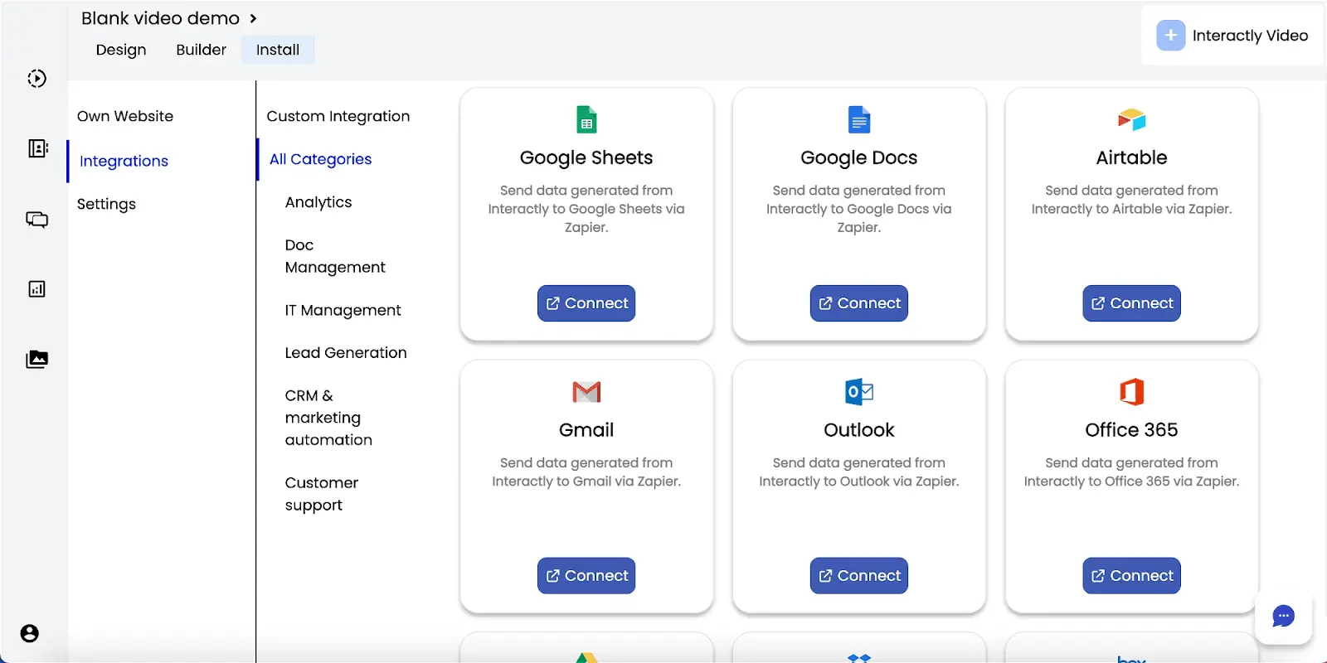Open the analytics chart icon in sidebar

[36, 289]
